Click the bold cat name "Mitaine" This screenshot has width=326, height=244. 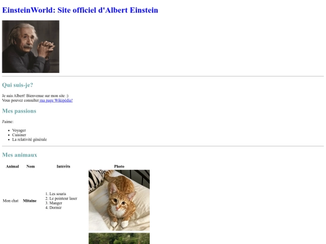(x=30, y=201)
